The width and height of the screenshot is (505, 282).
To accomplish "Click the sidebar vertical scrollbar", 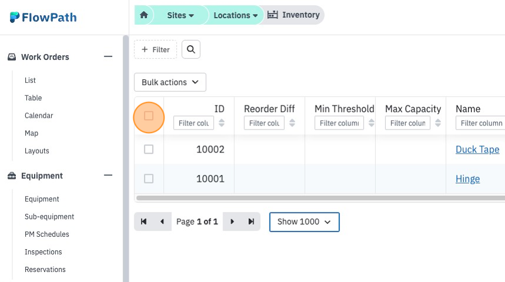I will point(126,158).
